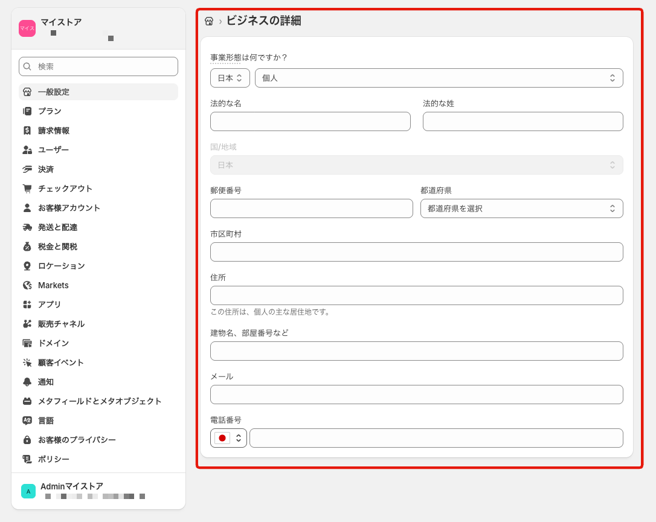Click the home breadcrumb icon

tap(208, 20)
